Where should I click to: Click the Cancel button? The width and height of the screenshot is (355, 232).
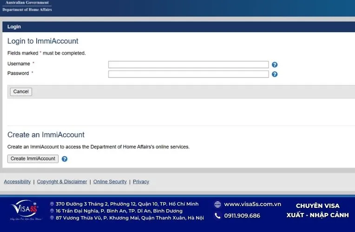point(21,91)
